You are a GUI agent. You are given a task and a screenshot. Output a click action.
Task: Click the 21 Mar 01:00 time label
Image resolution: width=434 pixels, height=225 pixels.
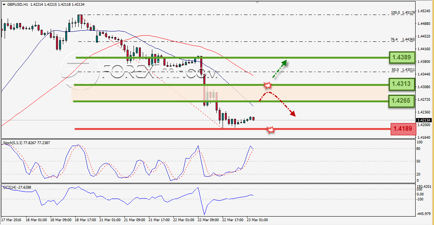click(110, 220)
